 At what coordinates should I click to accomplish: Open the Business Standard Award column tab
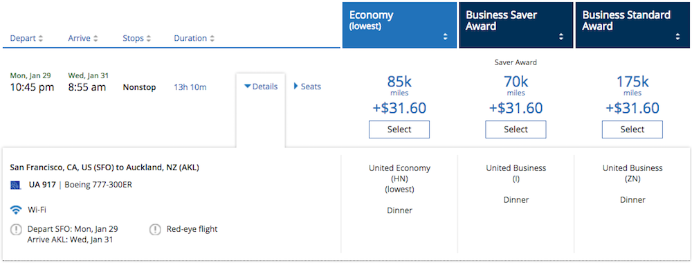632,25
